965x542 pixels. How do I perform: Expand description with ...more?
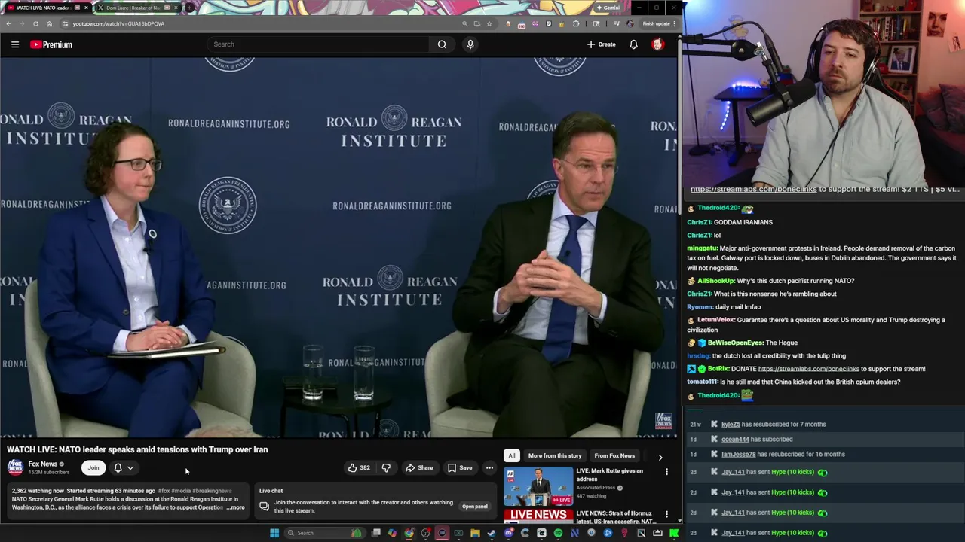(x=236, y=507)
